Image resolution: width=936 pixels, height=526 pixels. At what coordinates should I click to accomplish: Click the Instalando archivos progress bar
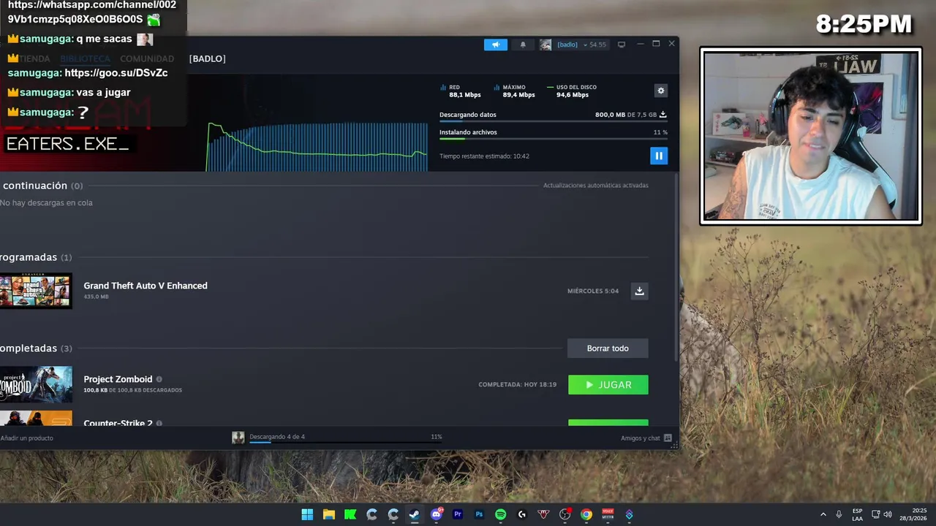tap(553, 139)
